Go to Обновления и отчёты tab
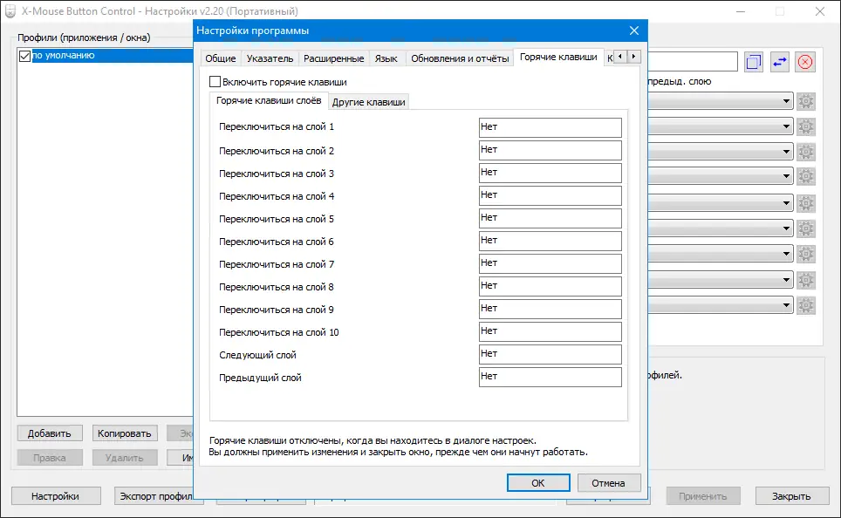The image size is (841, 518). click(x=460, y=58)
